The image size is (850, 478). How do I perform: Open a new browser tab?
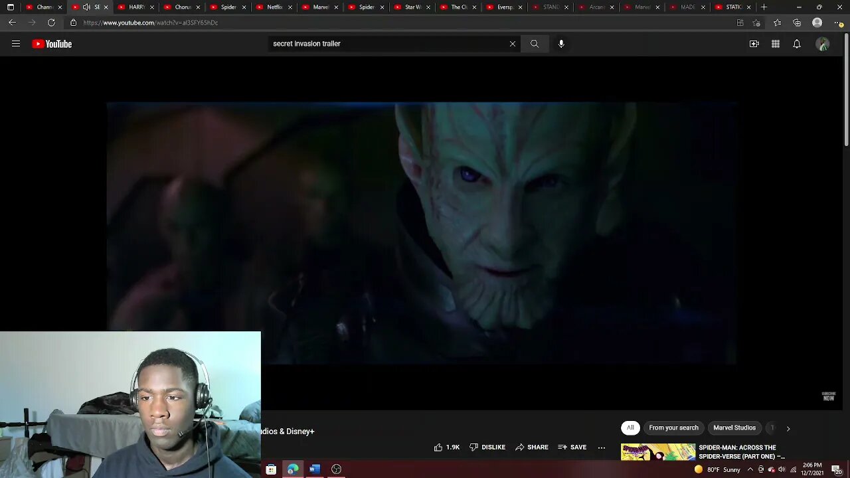(x=764, y=7)
